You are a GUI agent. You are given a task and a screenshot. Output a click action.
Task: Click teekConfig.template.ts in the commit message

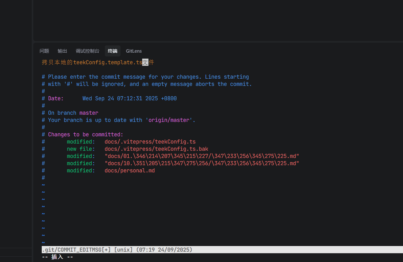pos(108,62)
